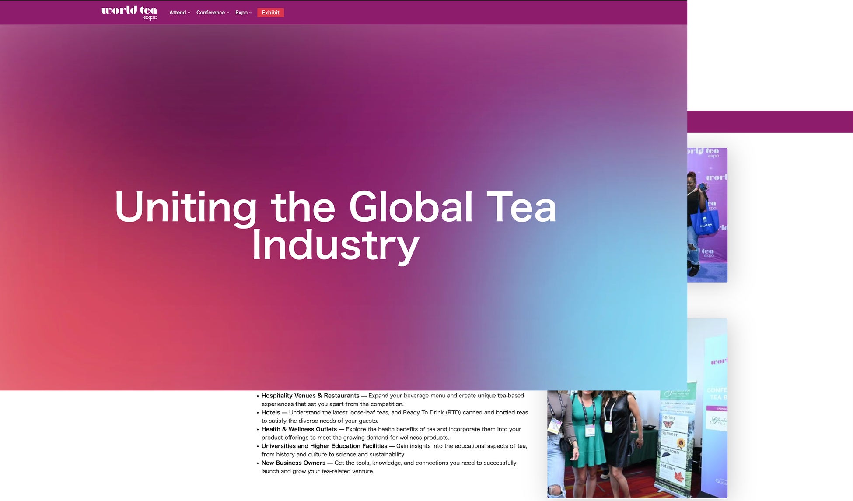Image resolution: width=853 pixels, height=501 pixels.
Task: Select Health & Wellness Outlets bullet heading
Action: 299,429
